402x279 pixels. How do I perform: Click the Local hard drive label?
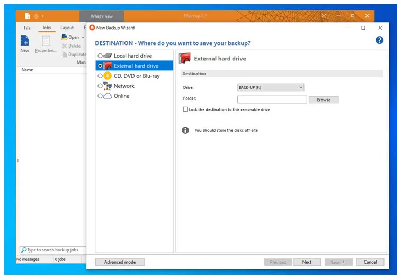(133, 56)
